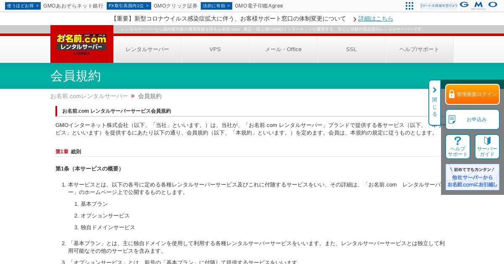Click 会員規約 in the breadcrumb
The image size is (504, 264).
[x=150, y=96]
